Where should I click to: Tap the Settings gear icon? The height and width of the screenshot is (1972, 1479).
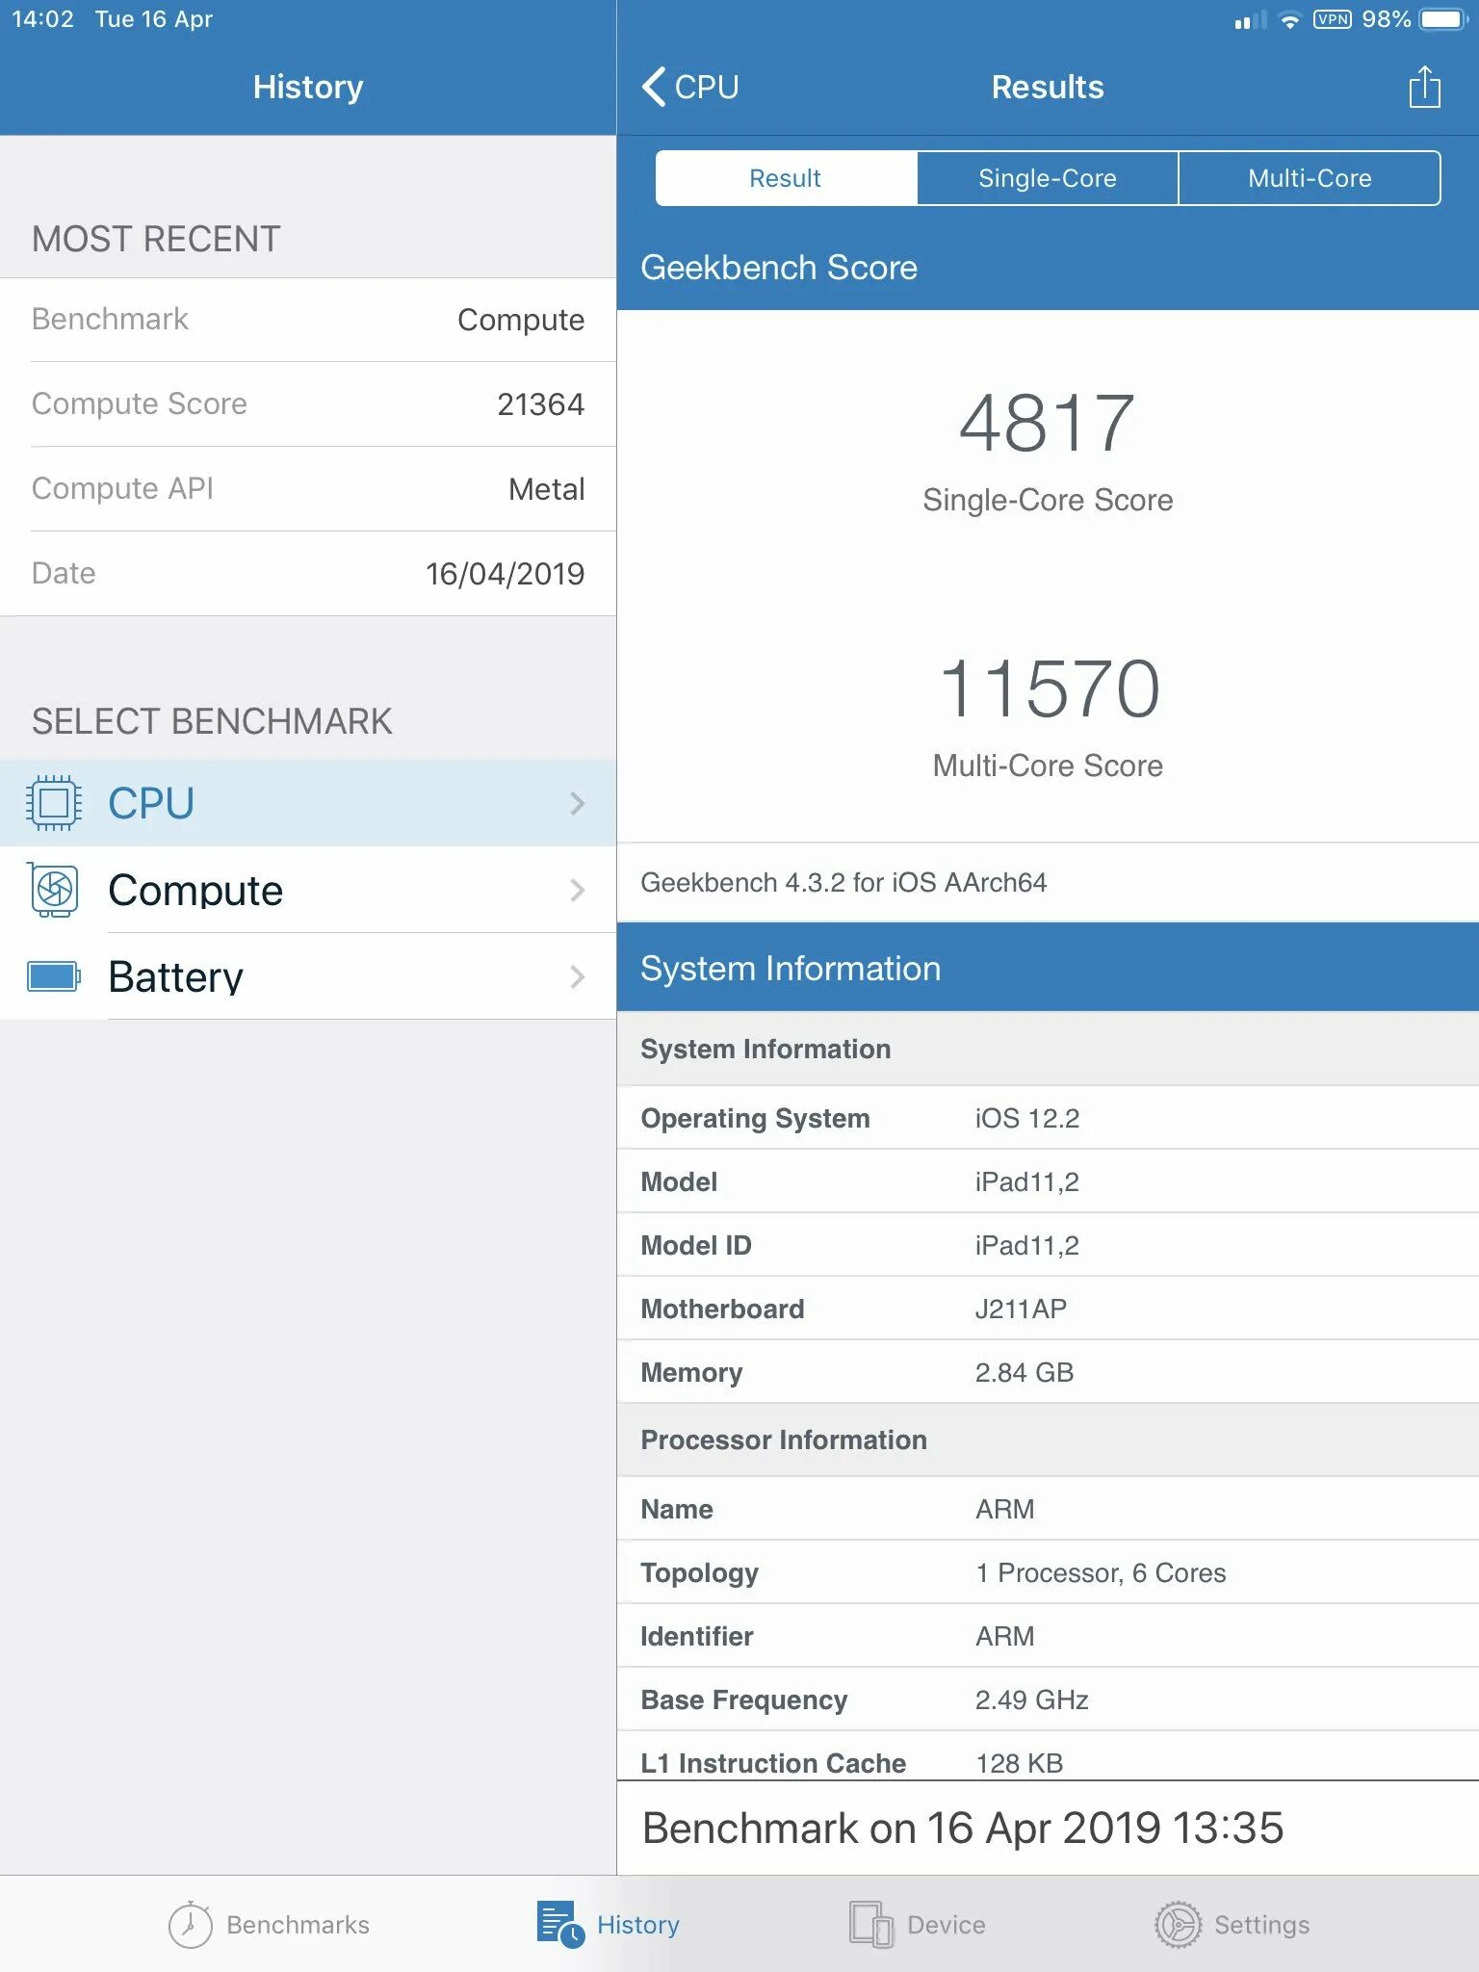pos(1178,1924)
